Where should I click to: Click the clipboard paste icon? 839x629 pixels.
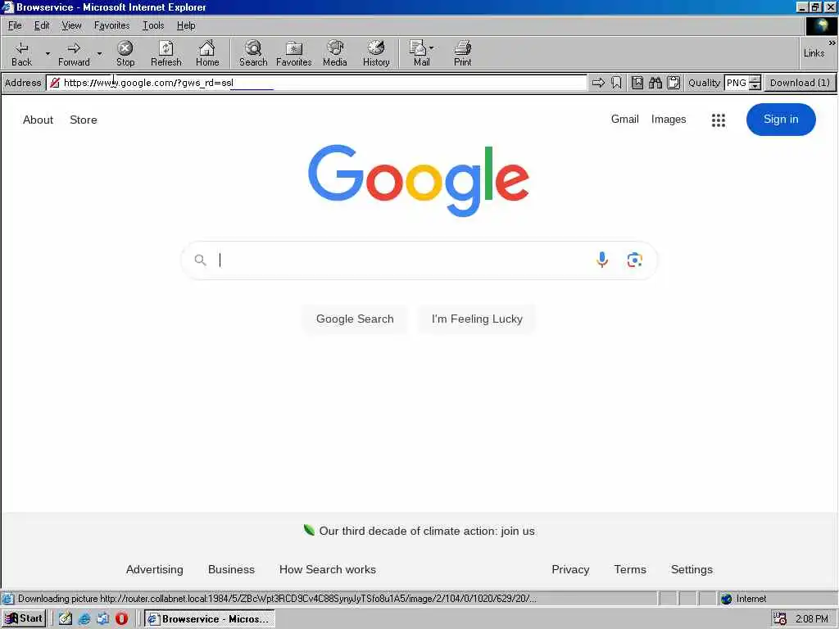click(673, 83)
